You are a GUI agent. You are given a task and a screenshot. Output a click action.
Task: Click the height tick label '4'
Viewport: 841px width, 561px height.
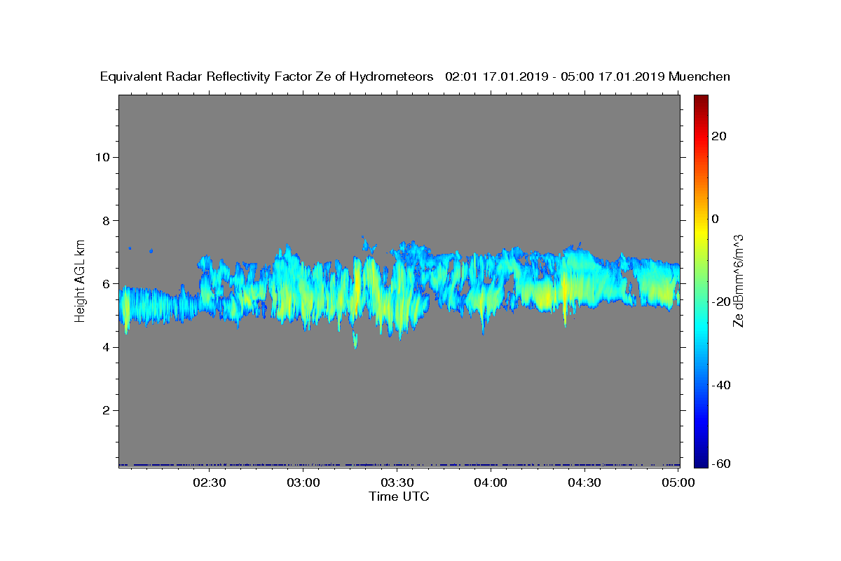[x=104, y=347]
